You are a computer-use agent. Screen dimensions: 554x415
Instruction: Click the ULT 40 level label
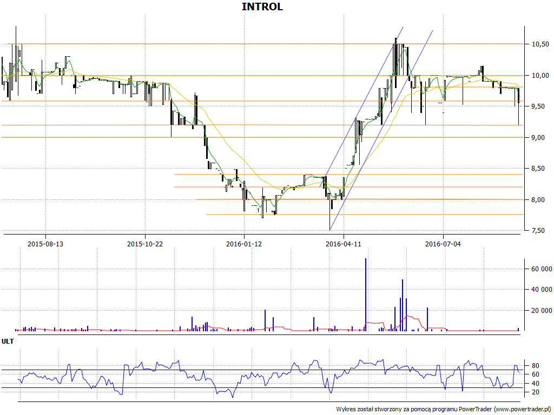coord(535,384)
